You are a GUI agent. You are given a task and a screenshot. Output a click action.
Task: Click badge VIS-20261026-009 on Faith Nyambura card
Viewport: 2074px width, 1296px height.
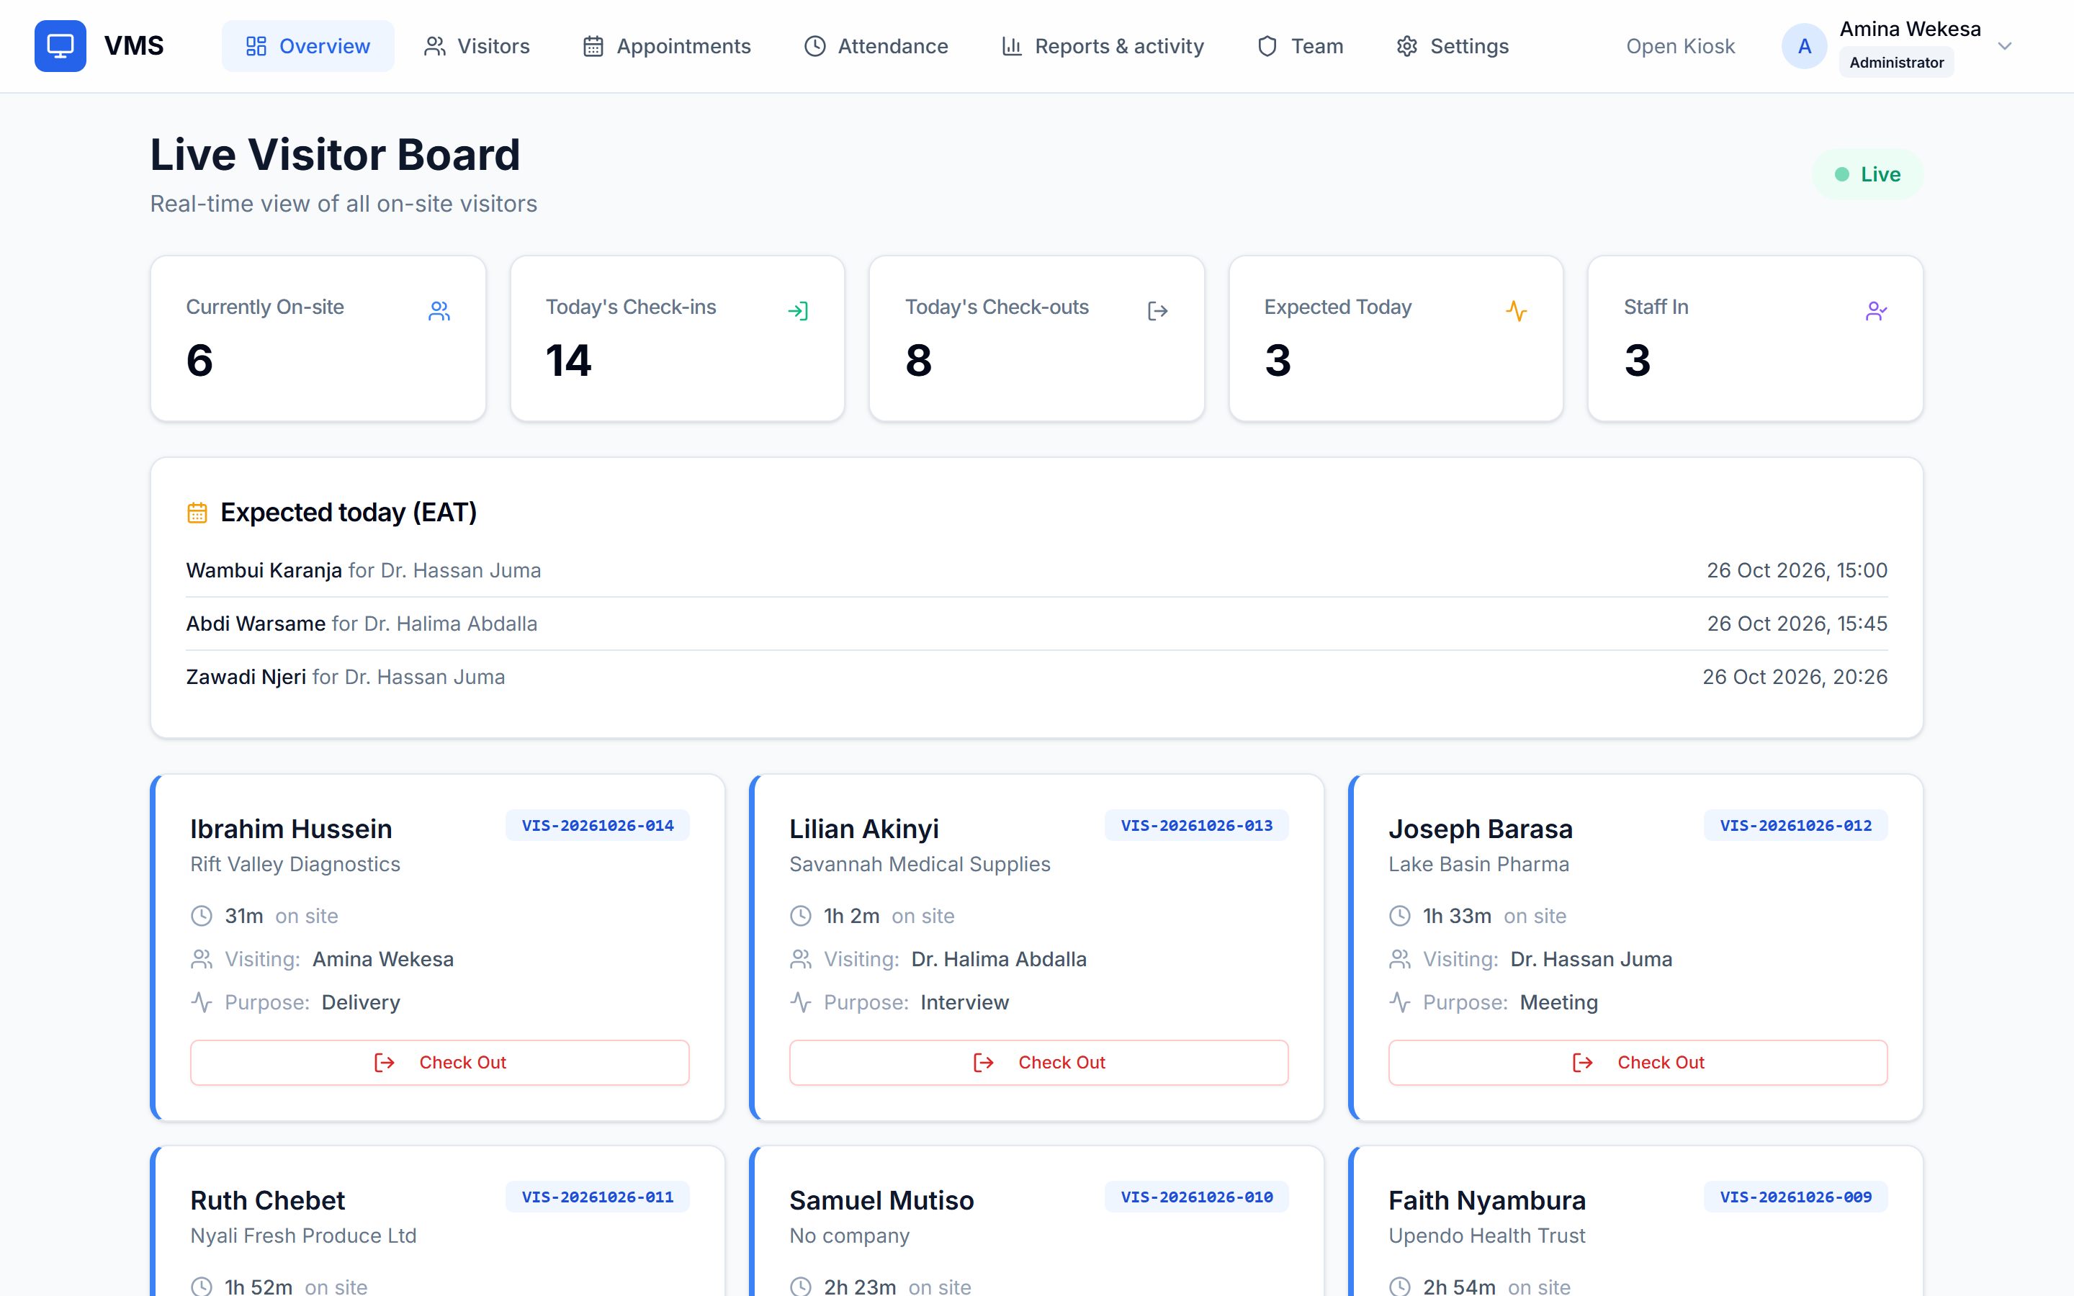1795,1197
